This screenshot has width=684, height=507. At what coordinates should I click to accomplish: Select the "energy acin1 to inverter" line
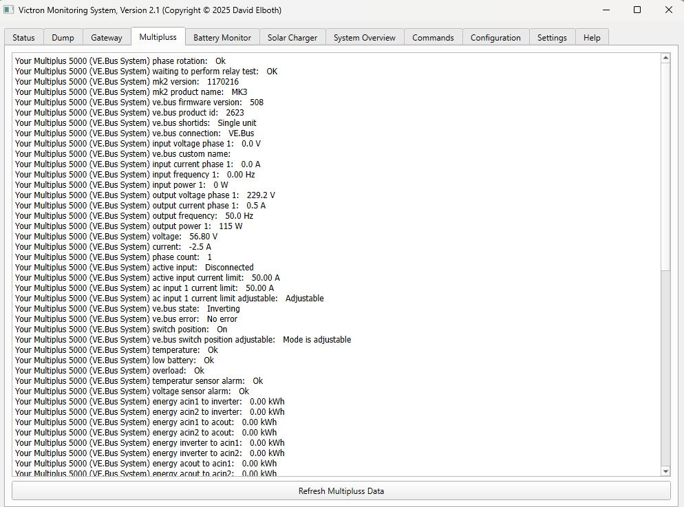click(x=149, y=402)
